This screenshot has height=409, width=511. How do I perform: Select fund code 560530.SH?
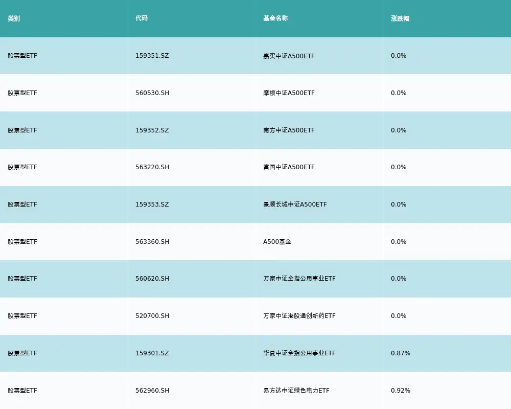coord(152,93)
